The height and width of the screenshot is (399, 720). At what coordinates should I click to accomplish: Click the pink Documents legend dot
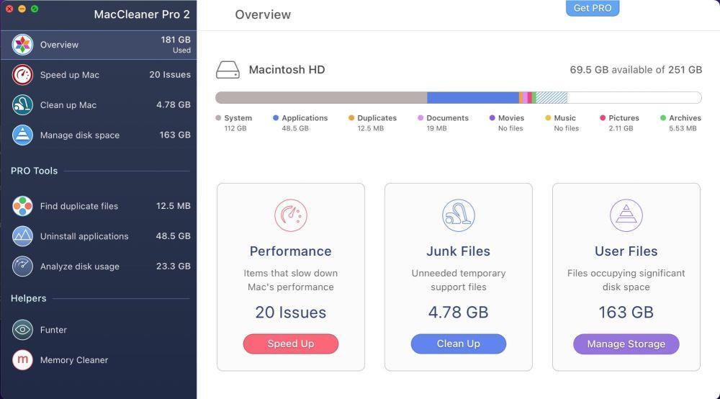tap(420, 118)
